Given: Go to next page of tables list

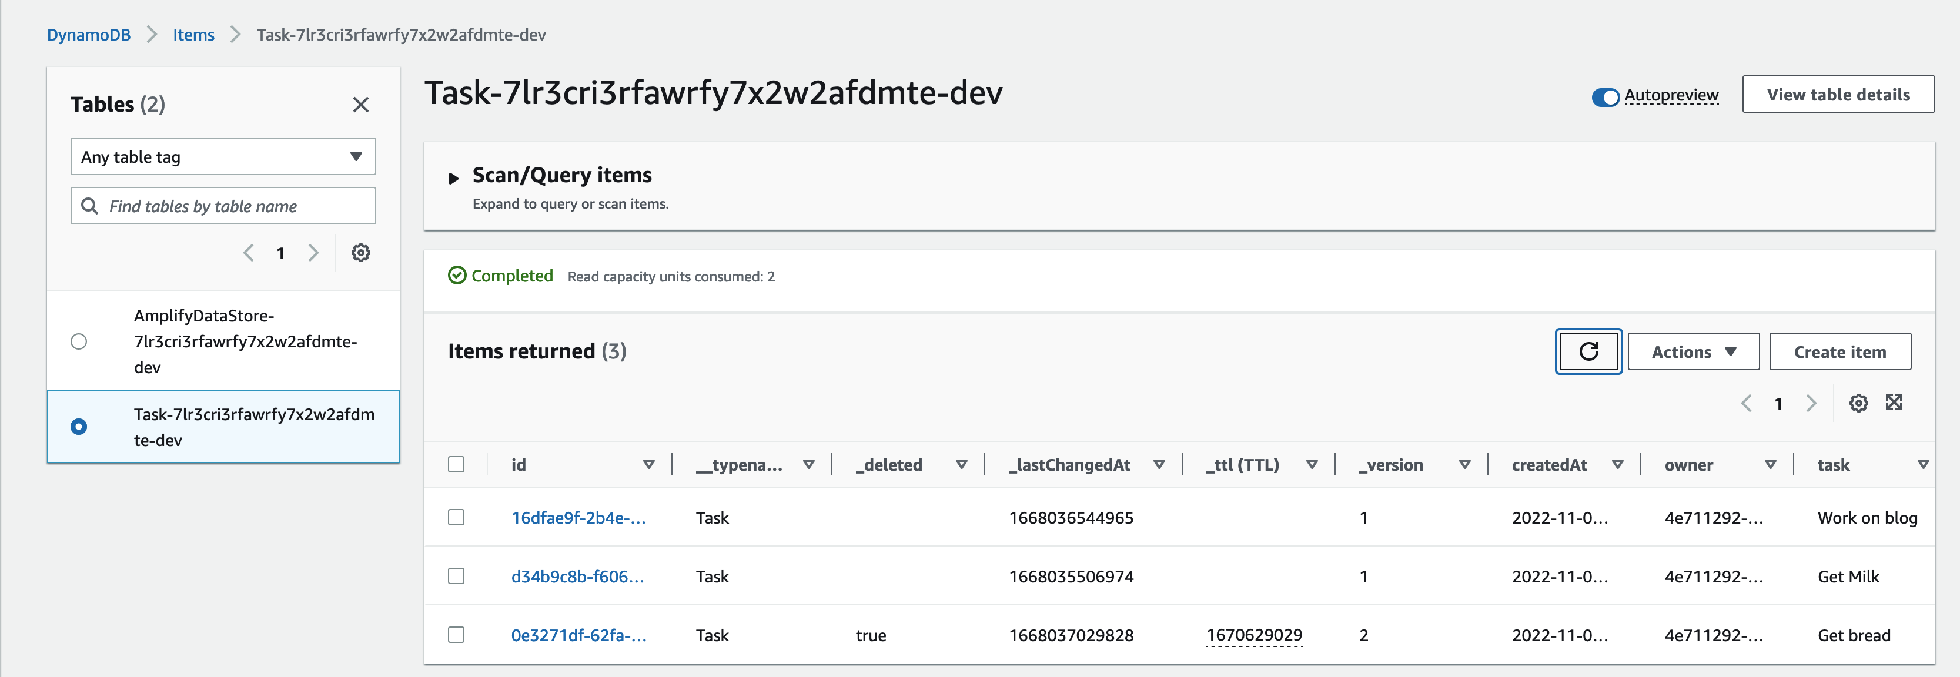Looking at the screenshot, I should 313,253.
